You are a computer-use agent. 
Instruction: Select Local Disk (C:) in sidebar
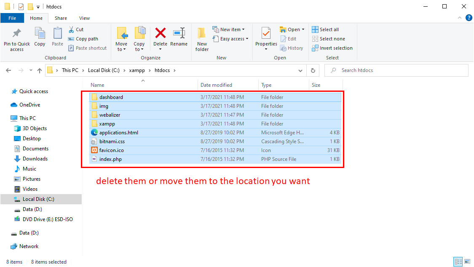[x=41, y=199]
